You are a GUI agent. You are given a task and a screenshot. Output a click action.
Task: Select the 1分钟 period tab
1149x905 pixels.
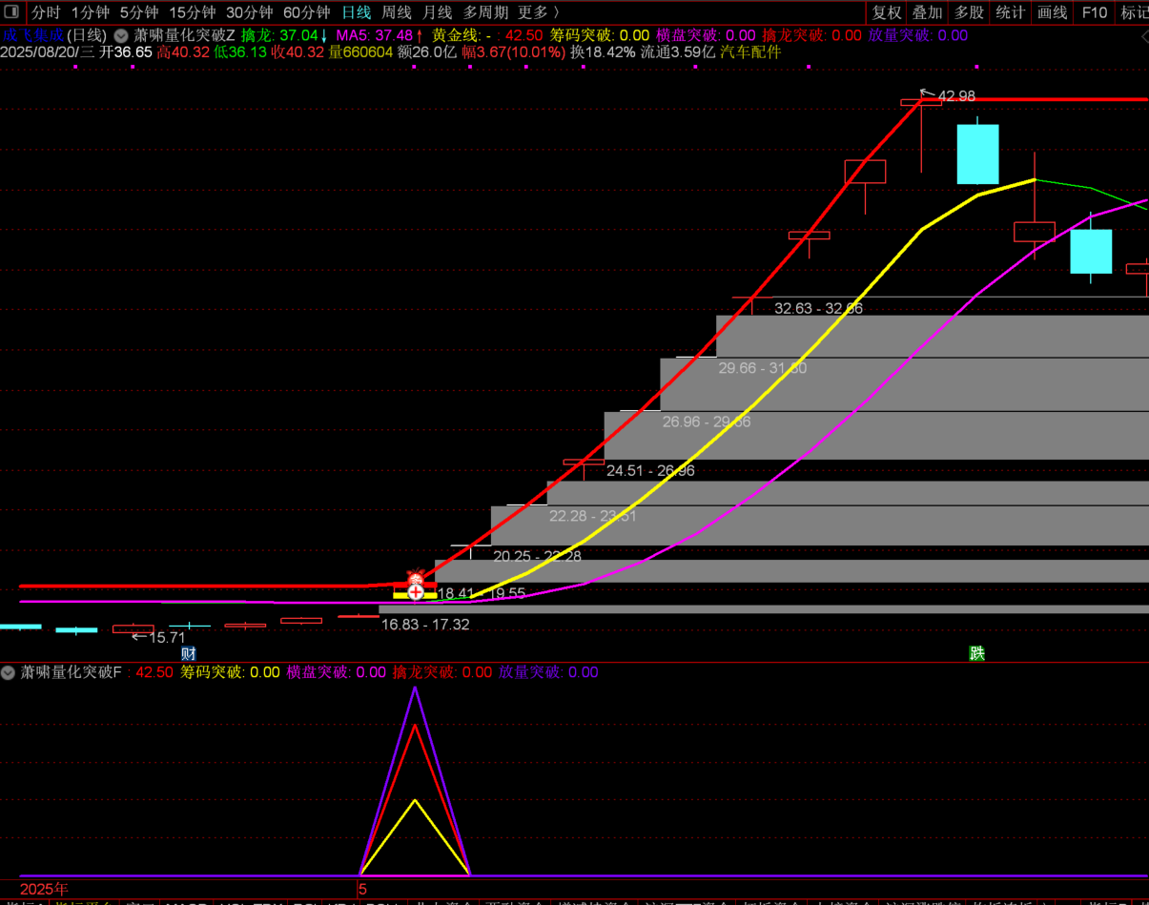click(x=91, y=12)
